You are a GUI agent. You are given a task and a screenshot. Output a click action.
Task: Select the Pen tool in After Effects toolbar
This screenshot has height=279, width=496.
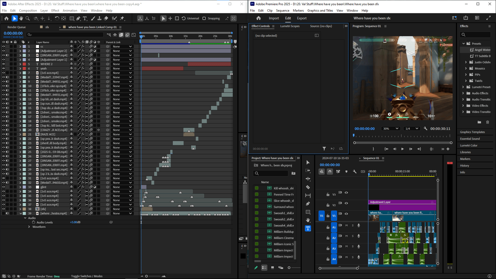click(78, 19)
